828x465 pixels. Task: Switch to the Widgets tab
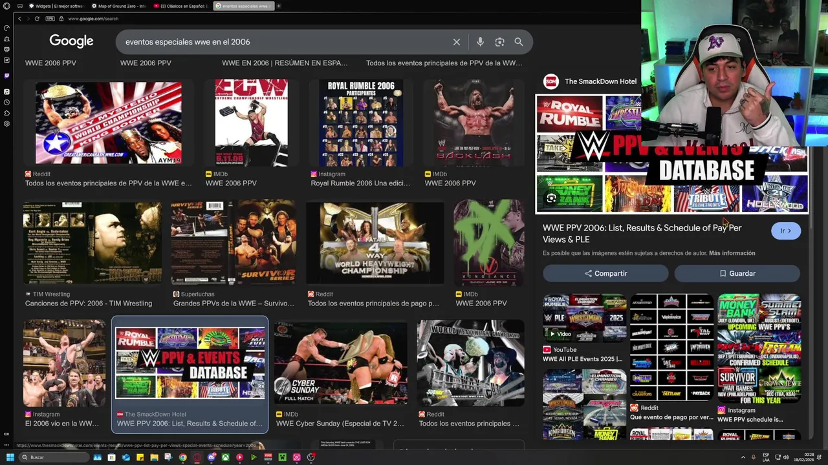(56, 6)
